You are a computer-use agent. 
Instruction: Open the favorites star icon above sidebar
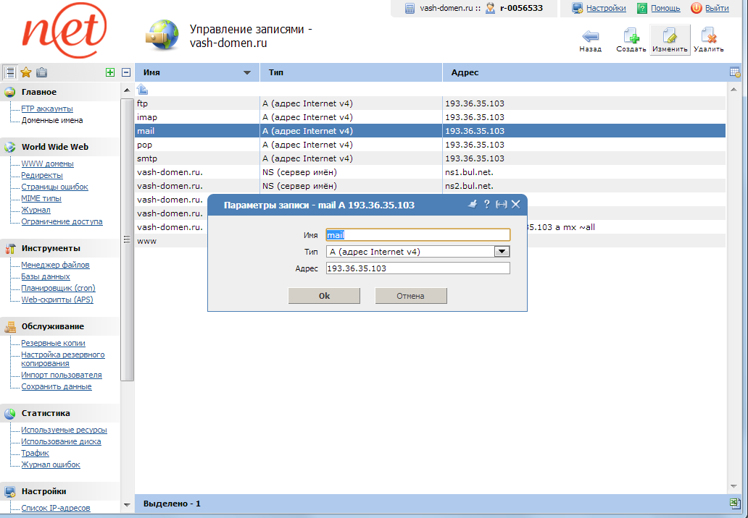coord(26,72)
